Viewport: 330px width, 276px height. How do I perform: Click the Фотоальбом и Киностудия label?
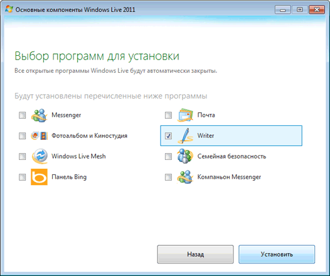90,135
